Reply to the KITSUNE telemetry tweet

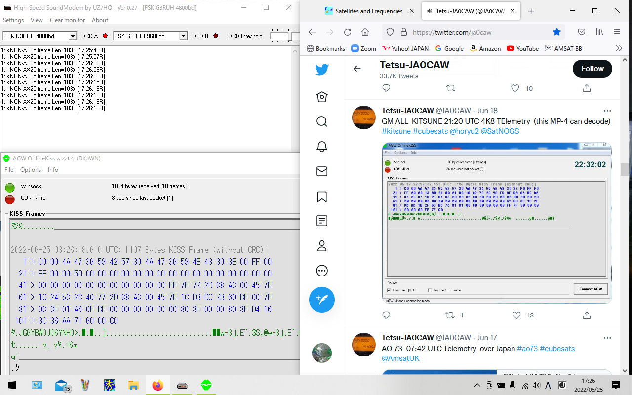[387, 315]
